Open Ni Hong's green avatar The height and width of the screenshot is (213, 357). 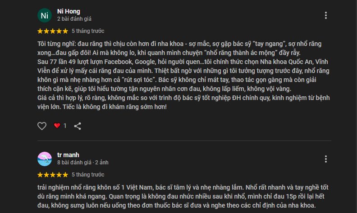[45, 15]
